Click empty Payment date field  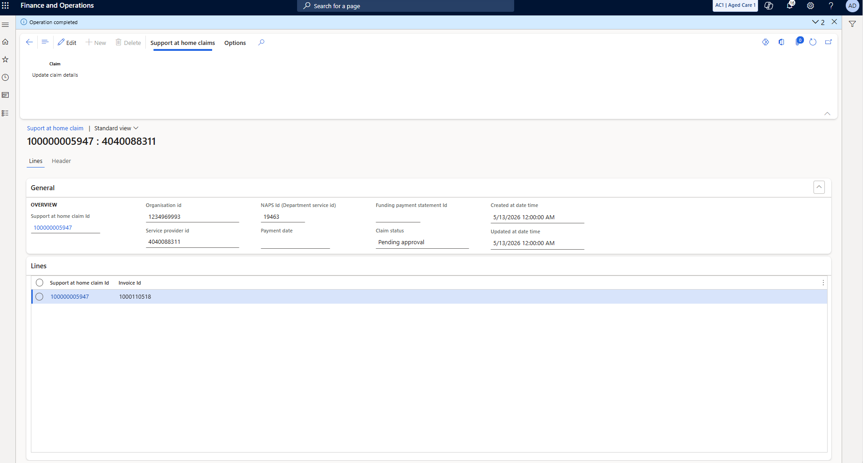click(295, 242)
